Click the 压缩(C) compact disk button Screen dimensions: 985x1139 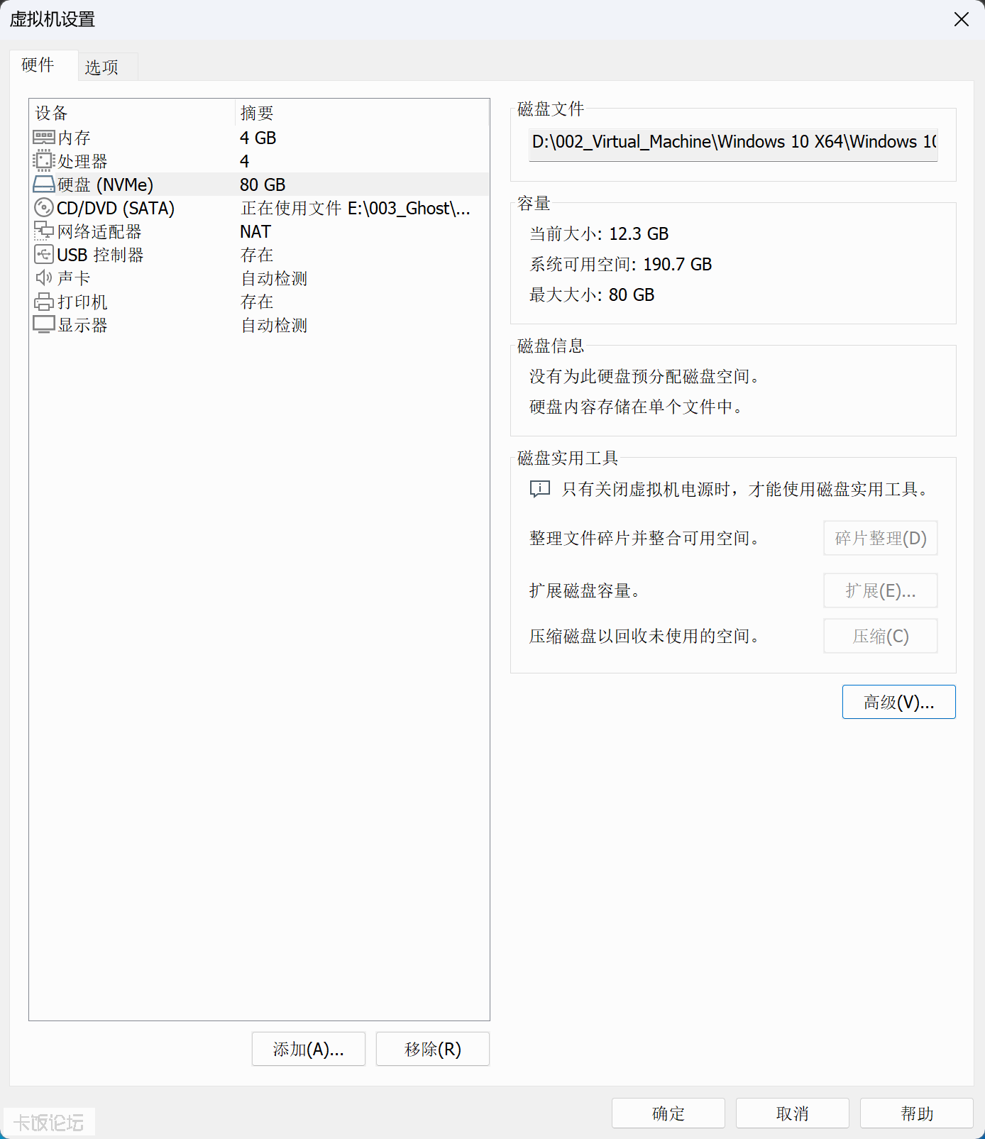(x=881, y=636)
